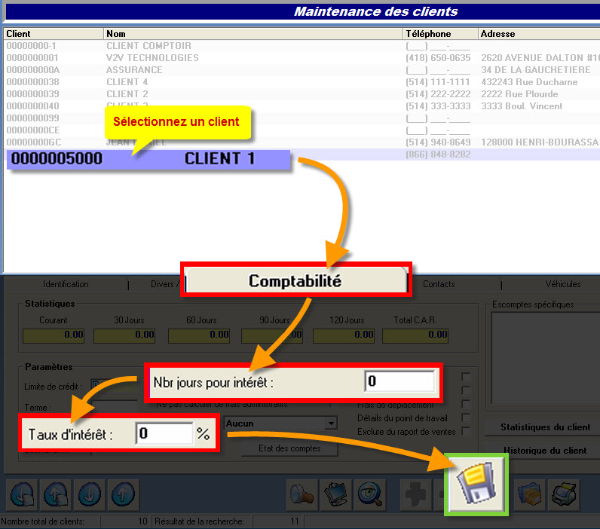
Task: Click the magnifier eye search icon
Action: [369, 495]
